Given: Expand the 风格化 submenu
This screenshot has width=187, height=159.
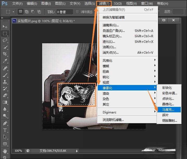Looking at the screenshot, I should tap(127, 60).
